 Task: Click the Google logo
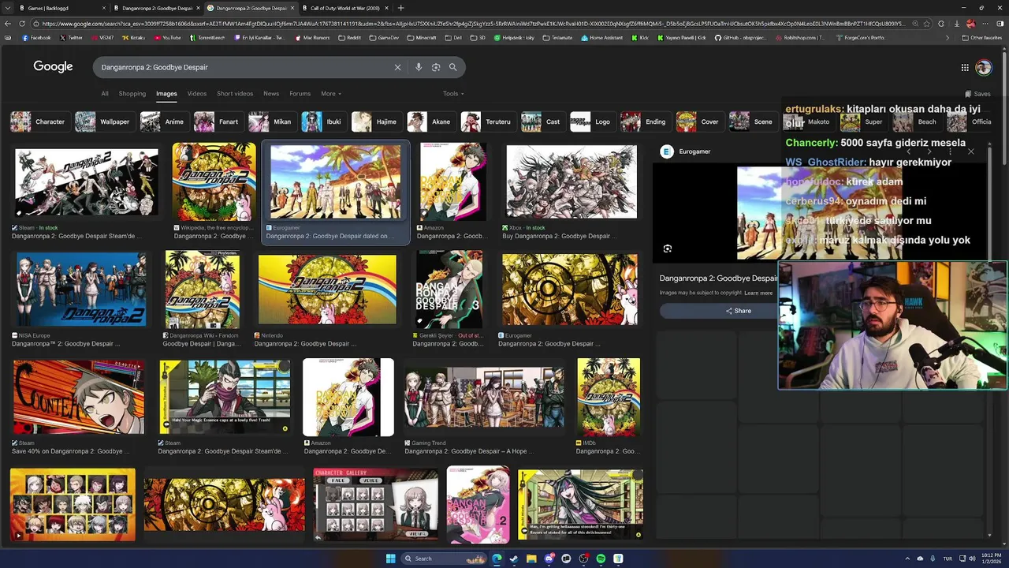tap(53, 67)
